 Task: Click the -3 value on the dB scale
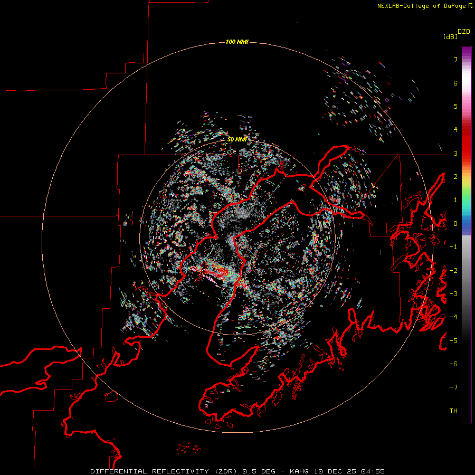[x=453, y=294]
